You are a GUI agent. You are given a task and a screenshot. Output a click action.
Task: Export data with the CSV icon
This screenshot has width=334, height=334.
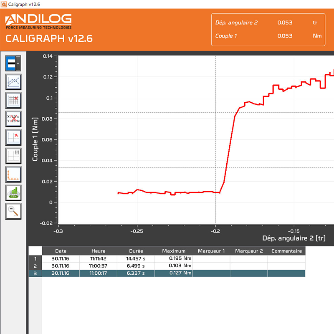(13, 193)
